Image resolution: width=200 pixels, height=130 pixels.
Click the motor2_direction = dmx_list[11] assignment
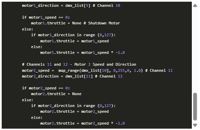(57, 76)
